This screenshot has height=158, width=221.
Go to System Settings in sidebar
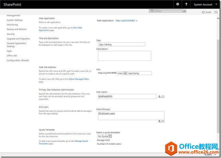click(15, 20)
